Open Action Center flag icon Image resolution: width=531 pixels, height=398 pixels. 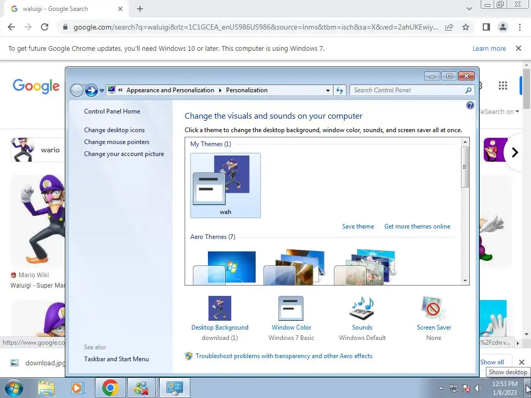click(x=466, y=388)
